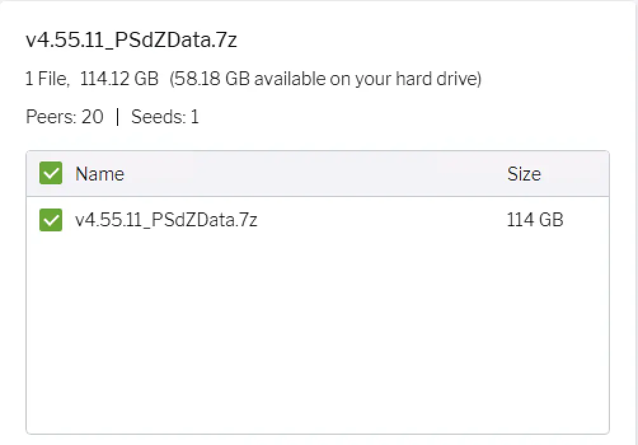
Task: Click the divider between Peers and Seeds
Action: pyautogui.click(x=118, y=117)
